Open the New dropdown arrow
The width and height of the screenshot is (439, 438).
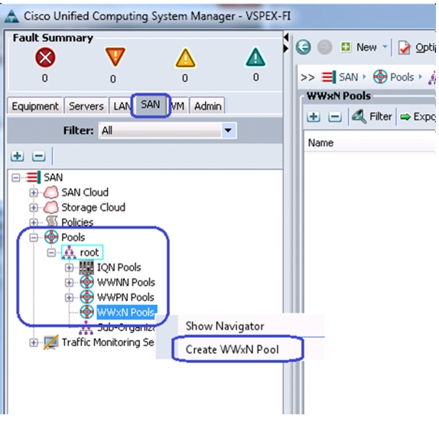click(x=385, y=47)
